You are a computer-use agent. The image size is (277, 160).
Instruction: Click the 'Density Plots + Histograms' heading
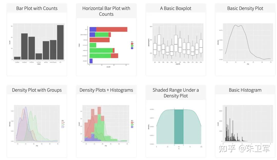click(106, 90)
